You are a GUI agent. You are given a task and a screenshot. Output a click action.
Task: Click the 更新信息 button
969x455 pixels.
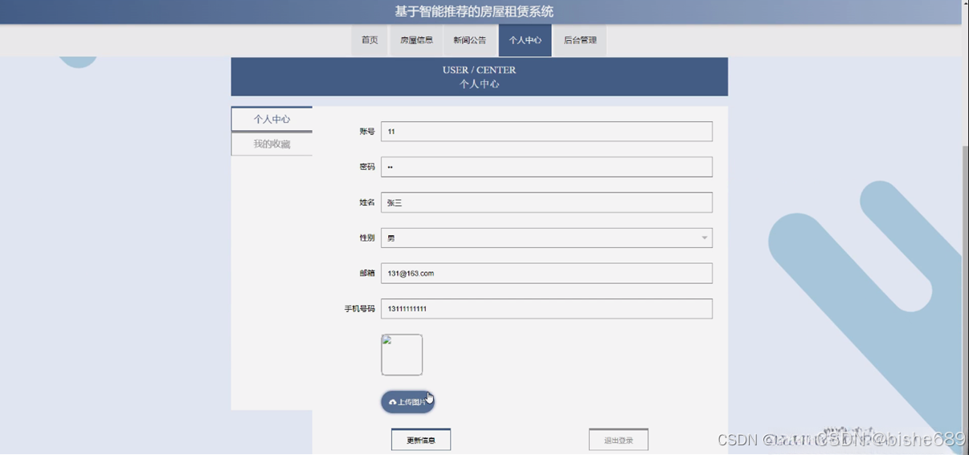tap(421, 440)
